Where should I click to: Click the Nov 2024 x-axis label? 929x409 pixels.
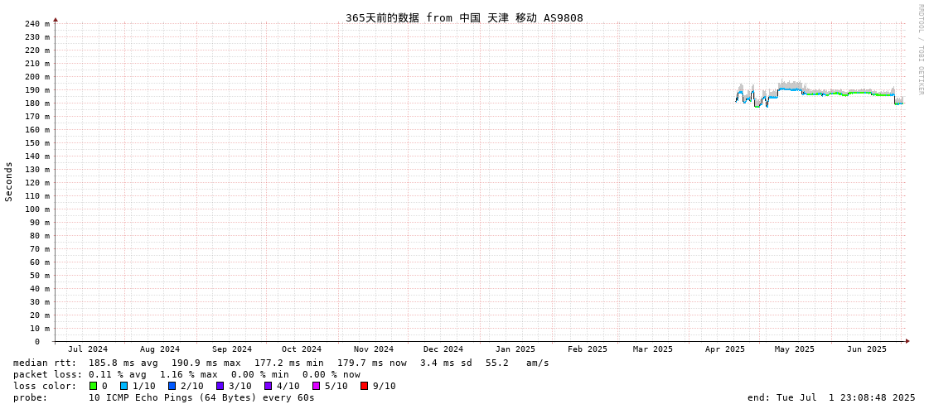[374, 349]
